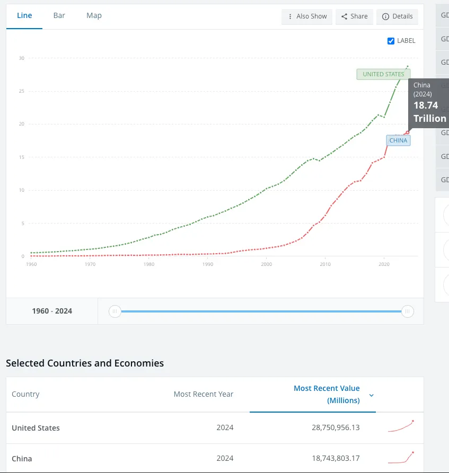449x473 pixels.
Task: Uncheck the LABEL checkbox
Action: coord(391,41)
